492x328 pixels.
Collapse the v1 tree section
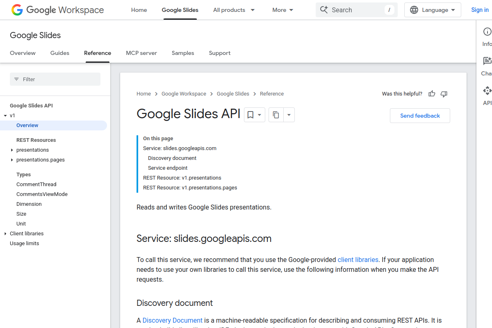[x=5, y=116]
